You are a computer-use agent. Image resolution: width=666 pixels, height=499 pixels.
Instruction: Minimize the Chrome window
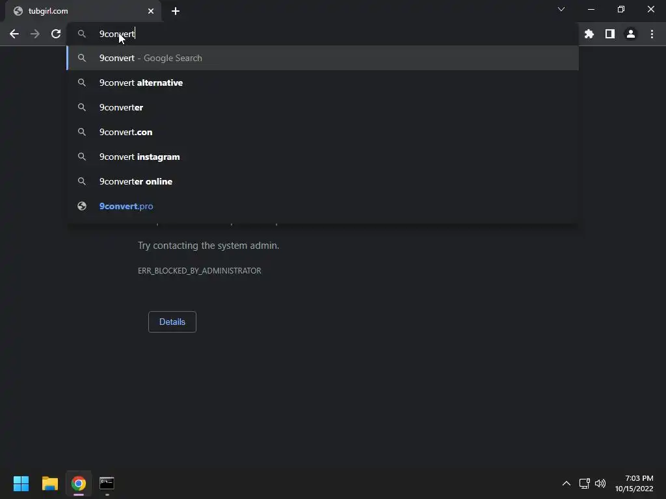tap(591, 9)
